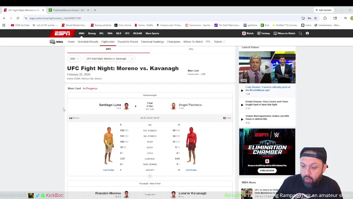Open Pound-for-Pound rankings
The height and width of the screenshot is (199, 353).
click(x=128, y=42)
